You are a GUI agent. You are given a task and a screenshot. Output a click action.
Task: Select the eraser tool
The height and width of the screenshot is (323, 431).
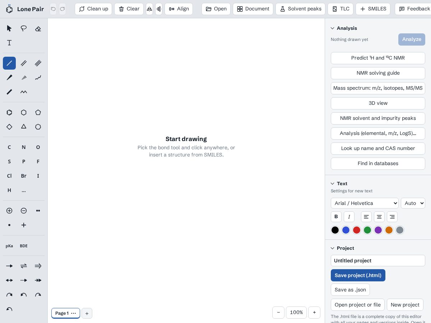pyautogui.click(x=38, y=28)
